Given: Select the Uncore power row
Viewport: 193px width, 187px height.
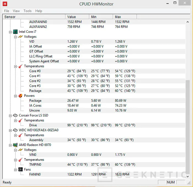Looking at the screenshot, I should (x=107, y=110).
